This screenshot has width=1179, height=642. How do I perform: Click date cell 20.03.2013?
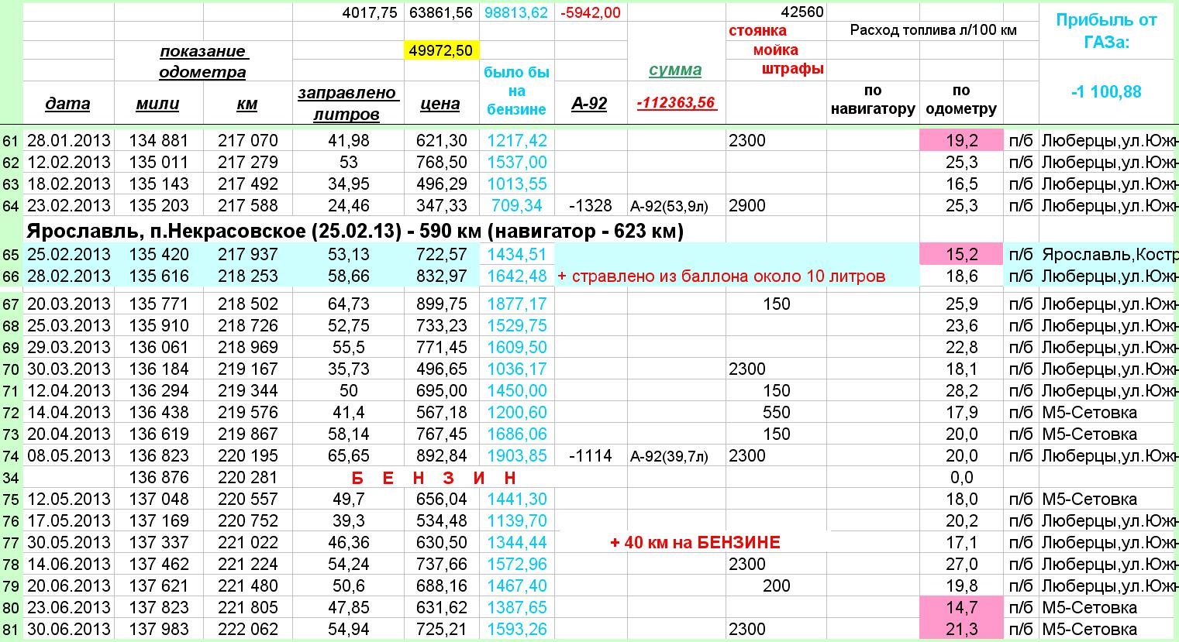[x=68, y=304]
